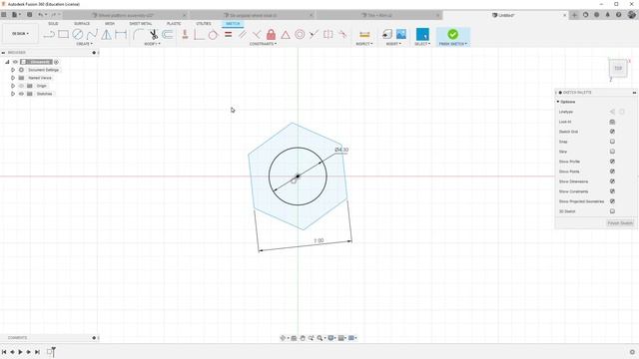Open the Design workspace dropdown

20,34
